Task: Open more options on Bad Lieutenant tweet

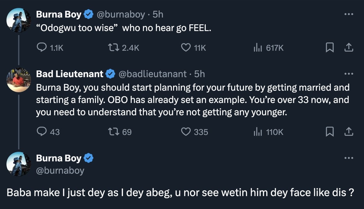Action: coord(349,74)
